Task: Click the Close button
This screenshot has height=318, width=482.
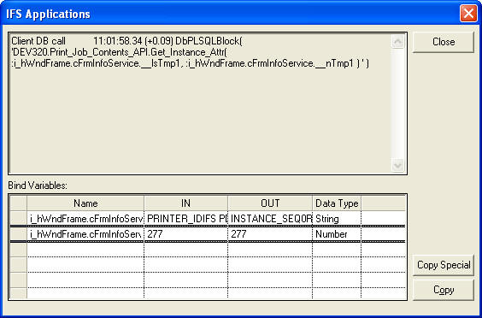Action: (x=443, y=42)
